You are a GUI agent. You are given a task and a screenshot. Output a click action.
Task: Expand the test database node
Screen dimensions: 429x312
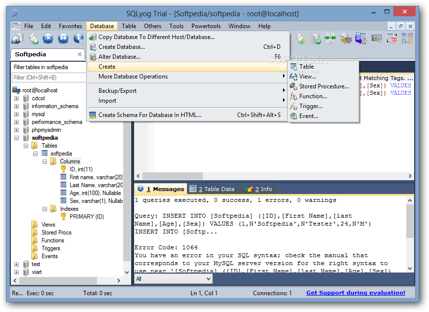click(17, 264)
